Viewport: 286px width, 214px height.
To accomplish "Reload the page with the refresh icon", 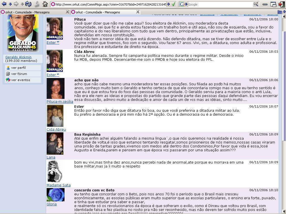I will click(28, 4).
